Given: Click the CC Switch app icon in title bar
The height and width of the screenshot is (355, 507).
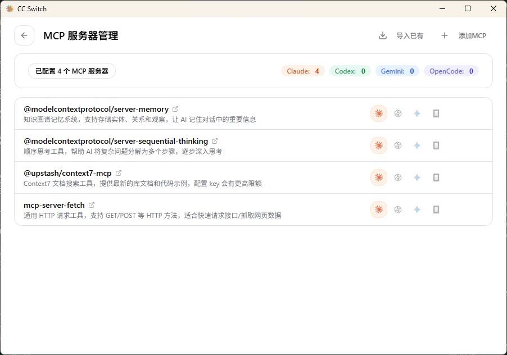Looking at the screenshot, I should pyautogui.click(x=10, y=9).
